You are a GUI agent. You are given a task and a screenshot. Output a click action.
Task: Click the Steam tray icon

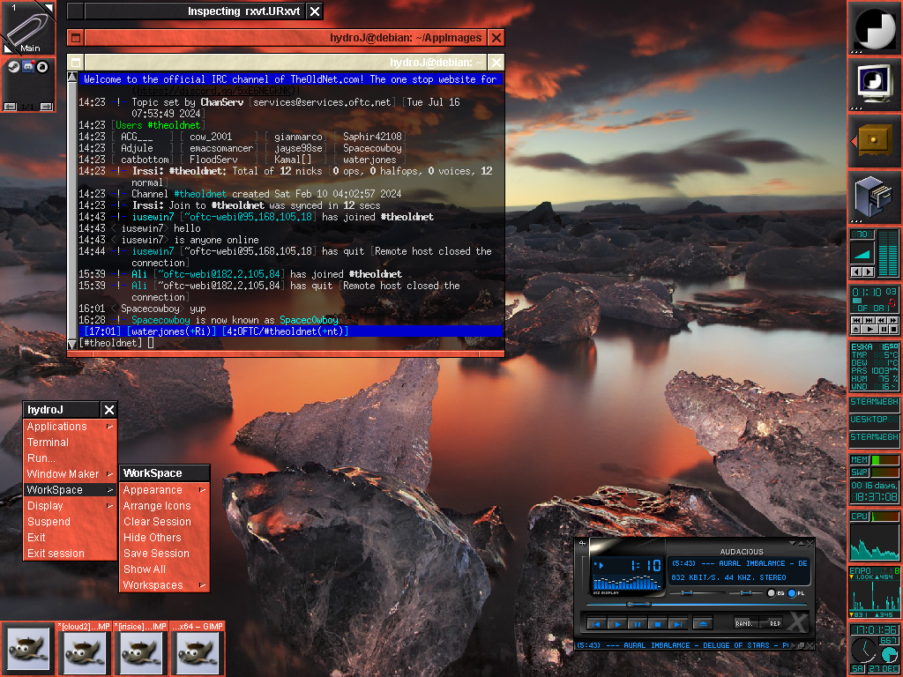pyautogui.click(x=13, y=67)
